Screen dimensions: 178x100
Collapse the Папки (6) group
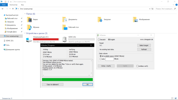tap(25, 14)
